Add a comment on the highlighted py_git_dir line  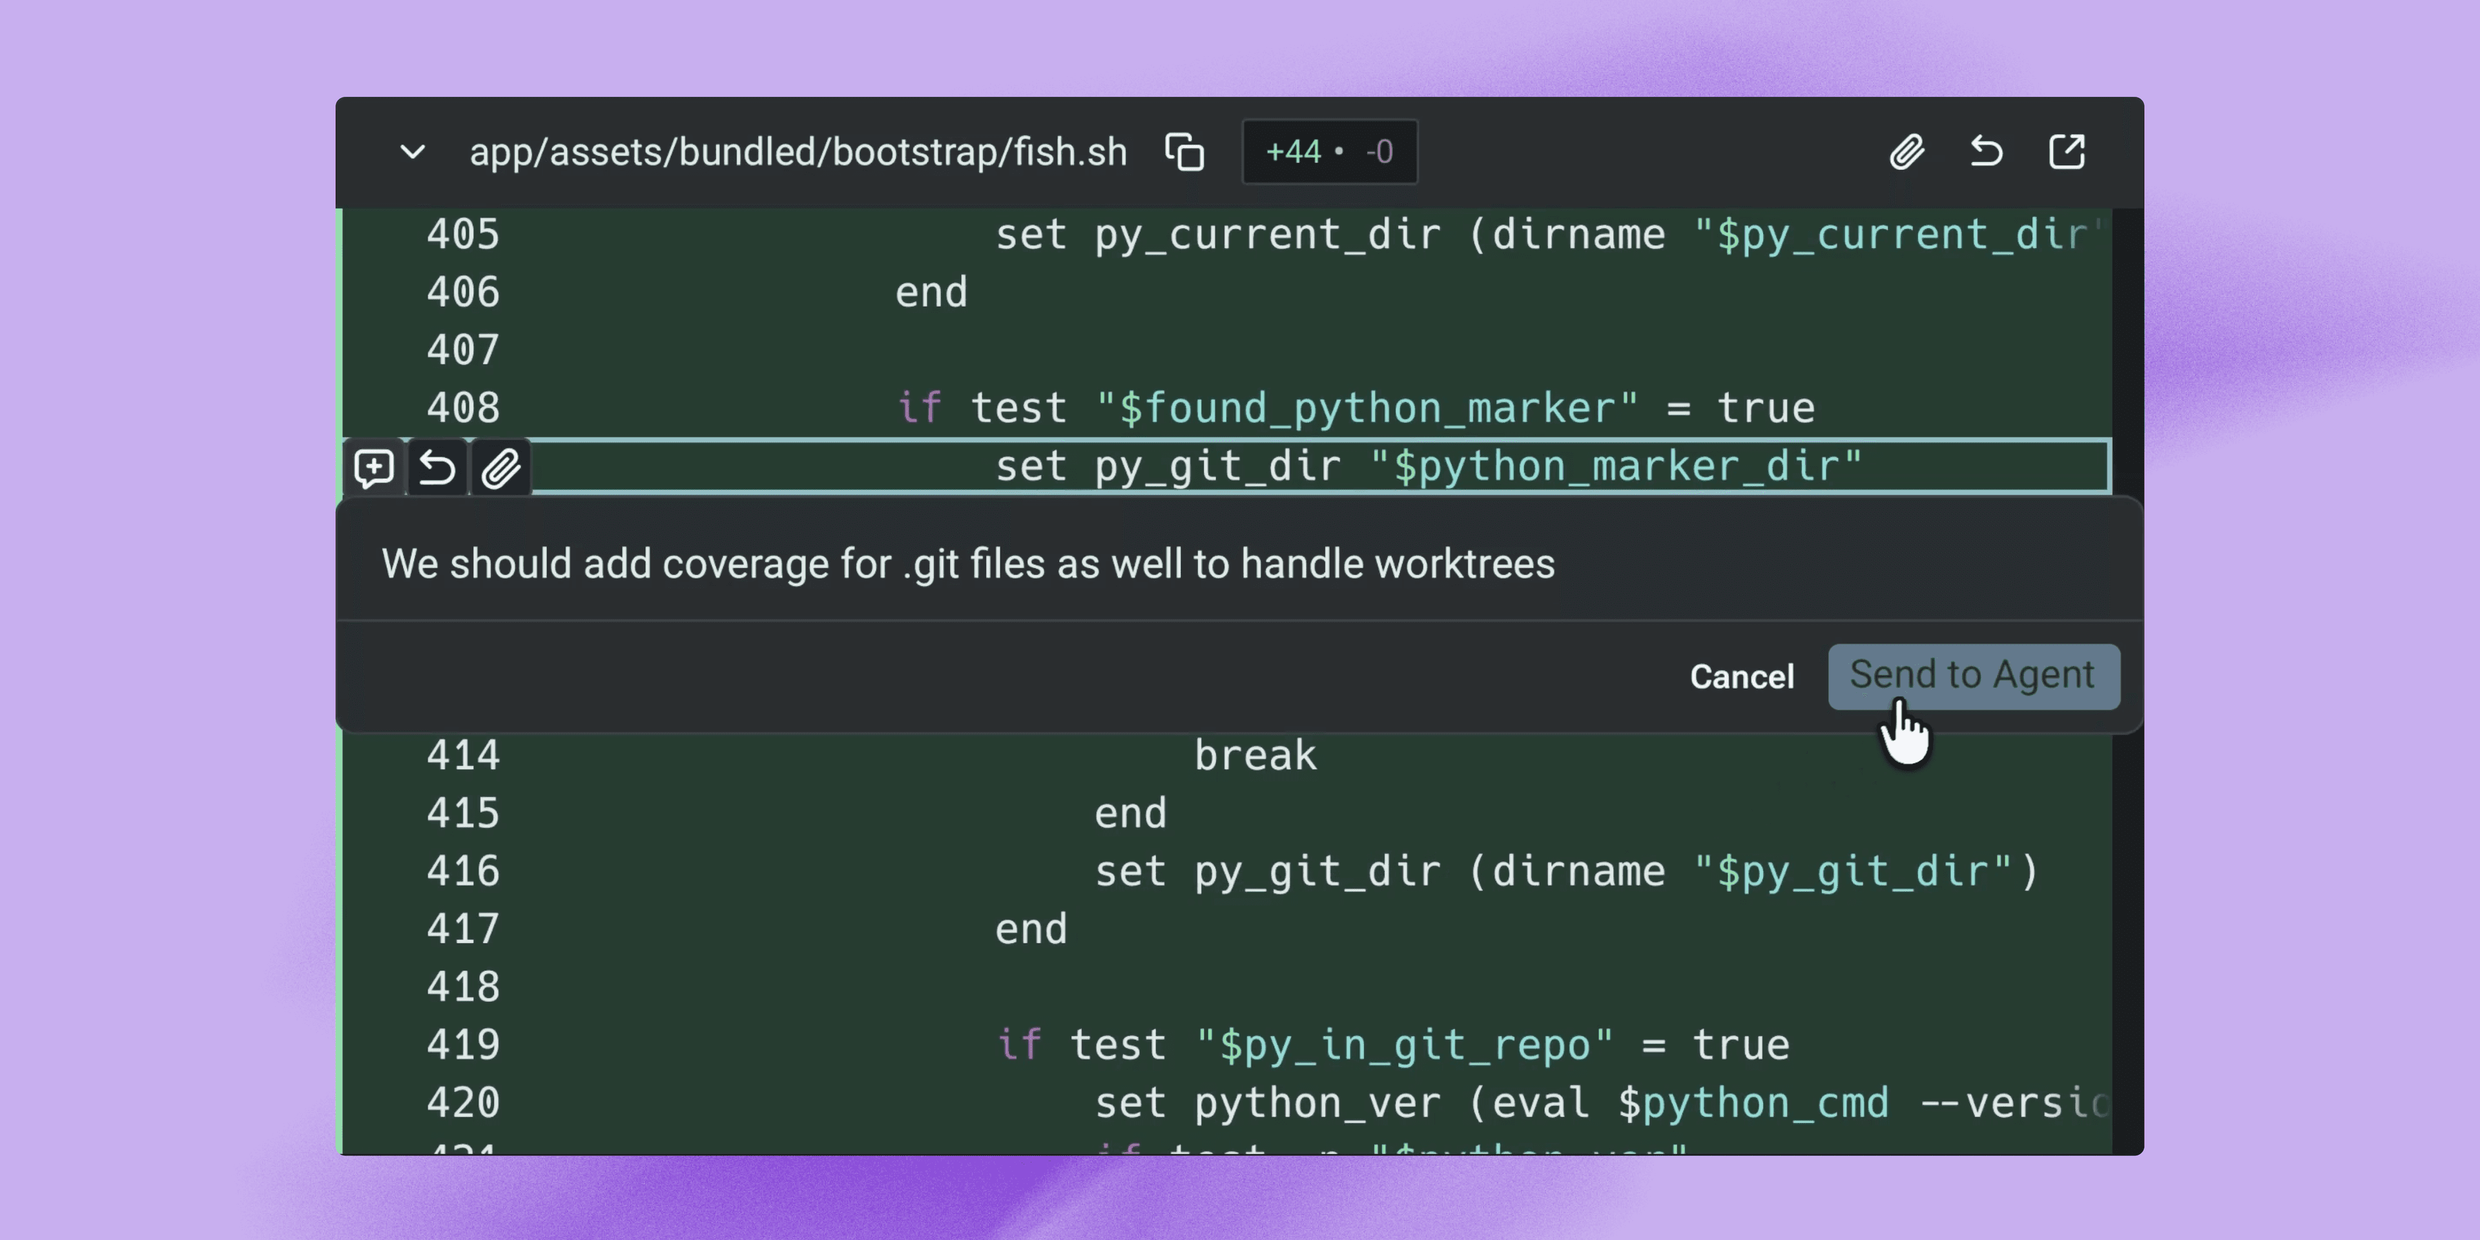point(373,468)
